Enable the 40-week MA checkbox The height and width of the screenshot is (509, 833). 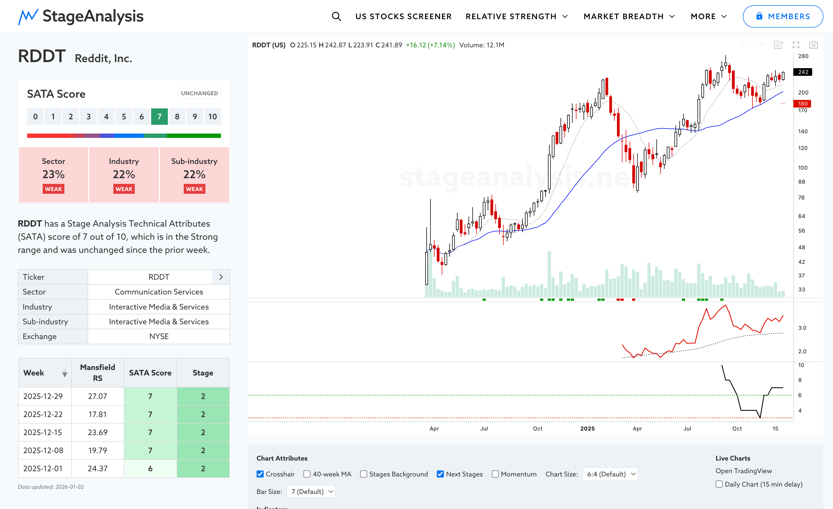coord(307,474)
